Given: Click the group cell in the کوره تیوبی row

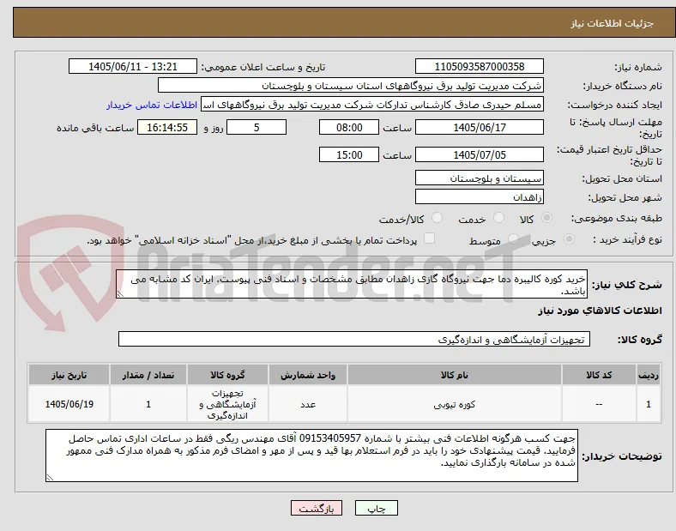Looking at the screenshot, I should (x=227, y=404).
